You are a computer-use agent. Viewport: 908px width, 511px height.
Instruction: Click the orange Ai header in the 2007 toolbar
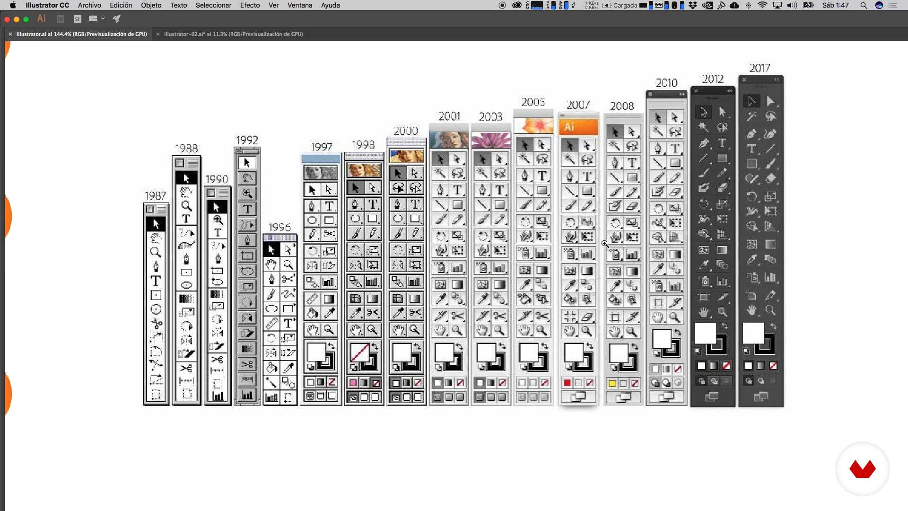[x=578, y=127]
